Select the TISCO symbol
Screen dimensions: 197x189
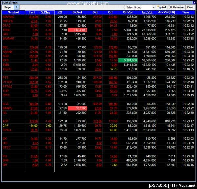click(7, 69)
